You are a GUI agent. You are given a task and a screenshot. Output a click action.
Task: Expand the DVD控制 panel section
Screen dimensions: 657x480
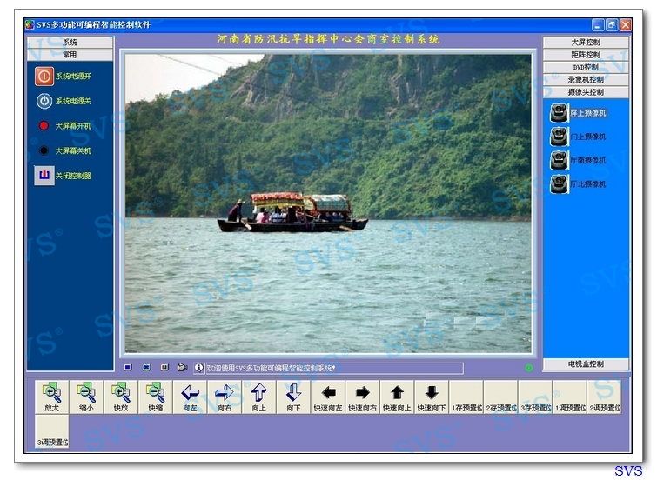tap(585, 67)
